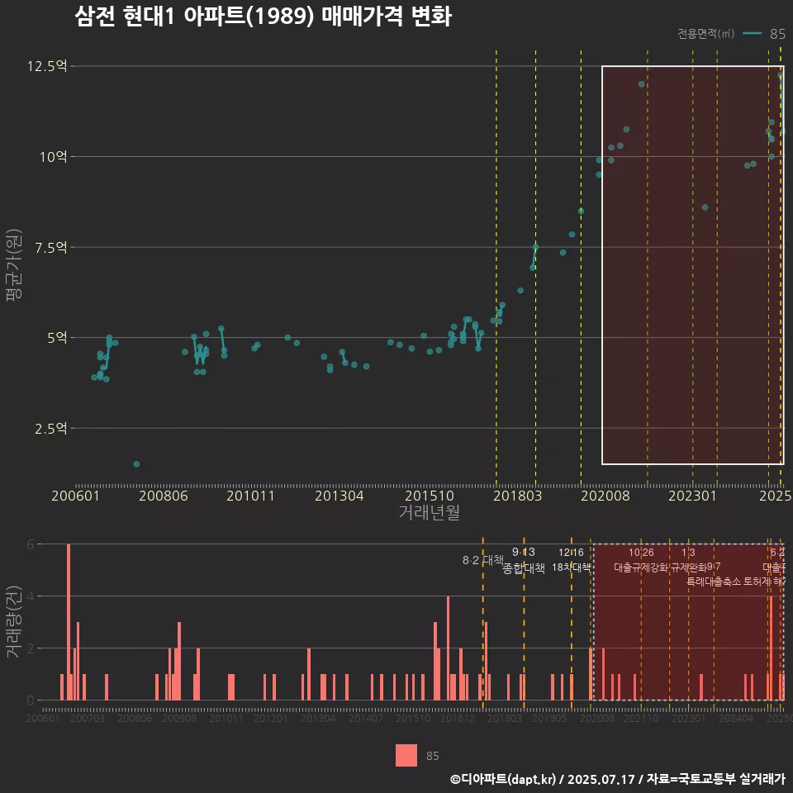The height and width of the screenshot is (793, 793).
Task: Click the 10억 price axis label
Action: point(53,157)
